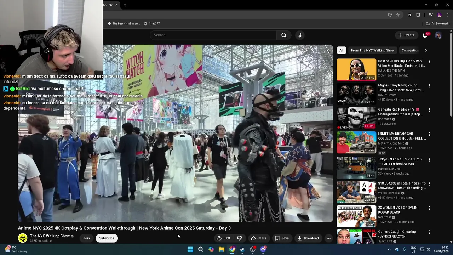Open All Bookmarks folder
453x255 pixels.
point(438,24)
